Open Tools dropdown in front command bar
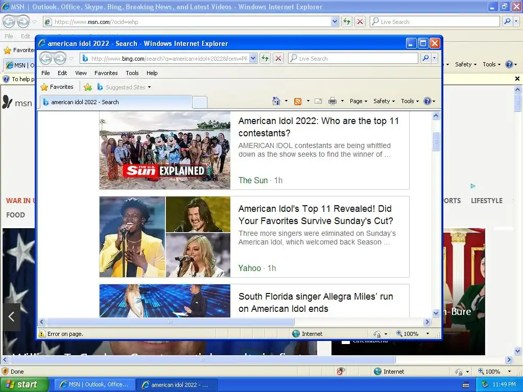This screenshot has height=392, width=523. pos(410,101)
